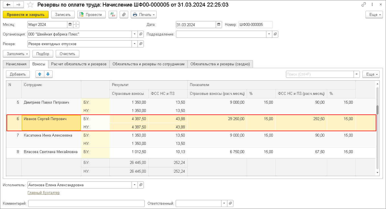
Task: Click cell value 67,50
Action: [x=320, y=152]
